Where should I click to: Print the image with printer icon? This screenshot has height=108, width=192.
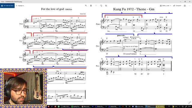pos(185,6)
